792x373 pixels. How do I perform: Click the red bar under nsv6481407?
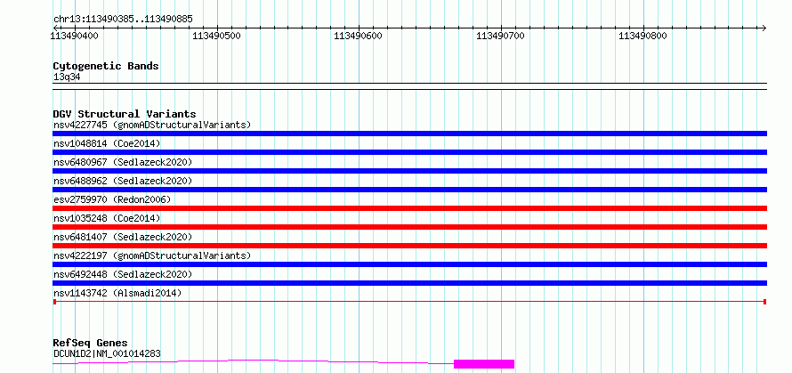pyautogui.click(x=409, y=246)
